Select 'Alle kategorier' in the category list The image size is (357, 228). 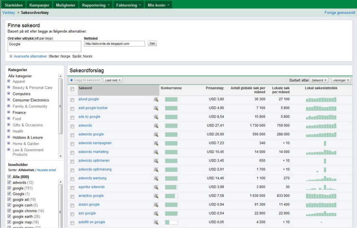coord(20,76)
